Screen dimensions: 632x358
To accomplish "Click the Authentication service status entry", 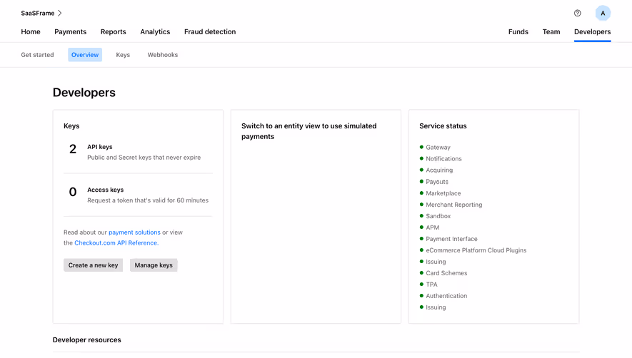I will pos(446,296).
